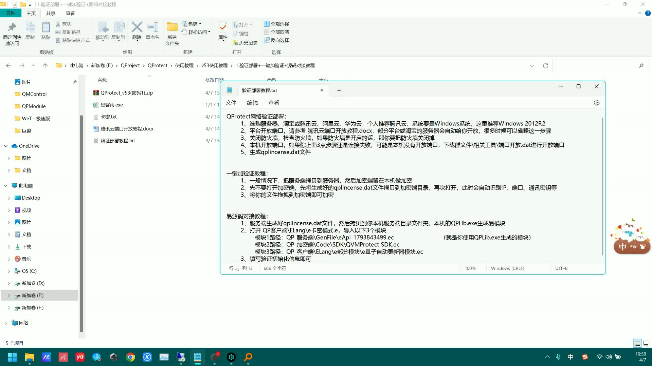Click the Windows Start button
Image resolution: width=652 pixels, height=366 pixels.
[12, 357]
